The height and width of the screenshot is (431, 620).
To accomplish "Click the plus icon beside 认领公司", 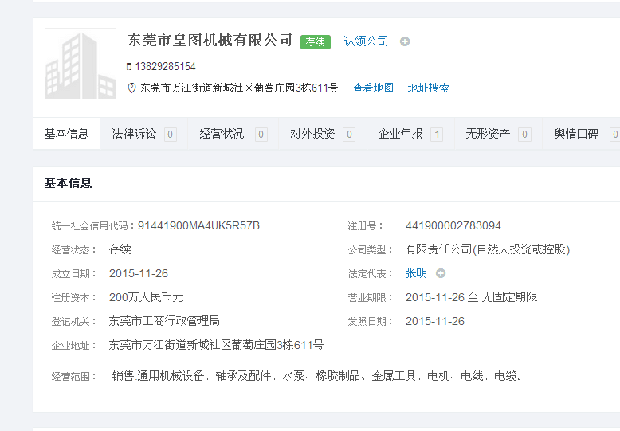I will pos(405,41).
